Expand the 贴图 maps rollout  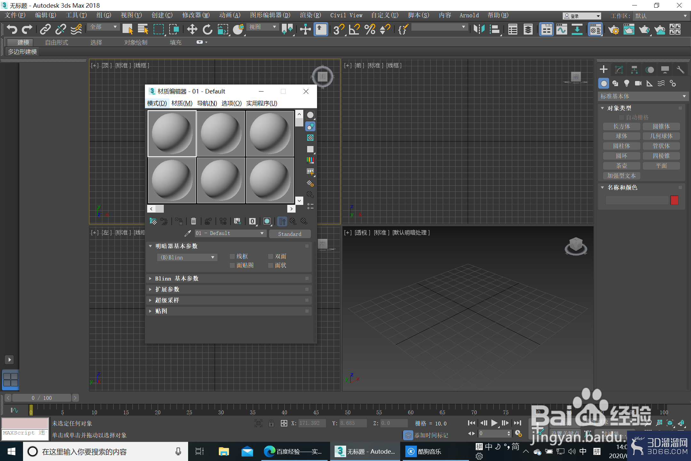pyautogui.click(x=229, y=311)
